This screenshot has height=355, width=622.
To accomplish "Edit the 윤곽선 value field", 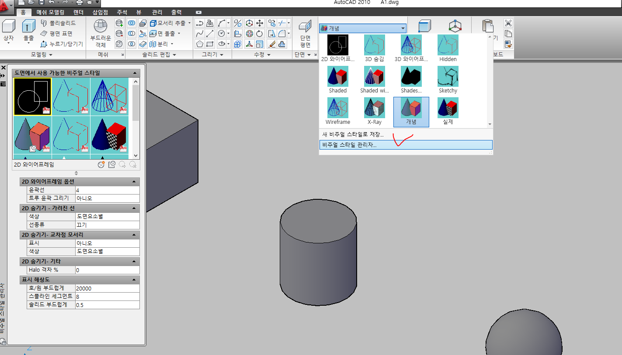I will [x=107, y=190].
